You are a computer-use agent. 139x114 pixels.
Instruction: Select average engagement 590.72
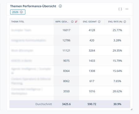point(92,104)
